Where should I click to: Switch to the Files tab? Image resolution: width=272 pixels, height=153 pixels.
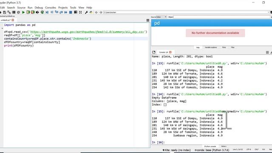click(232, 47)
